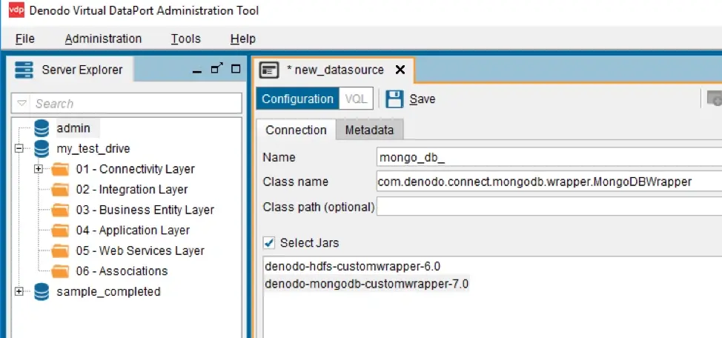722x338 pixels.
Task: Select the Connection tab
Action: pyautogui.click(x=296, y=130)
